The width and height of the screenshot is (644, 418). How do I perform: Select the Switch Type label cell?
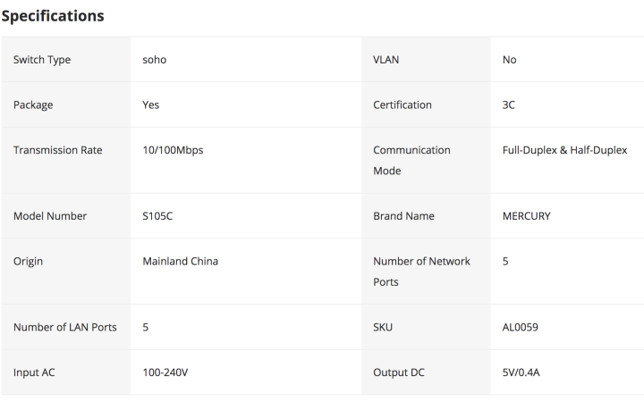click(x=42, y=60)
